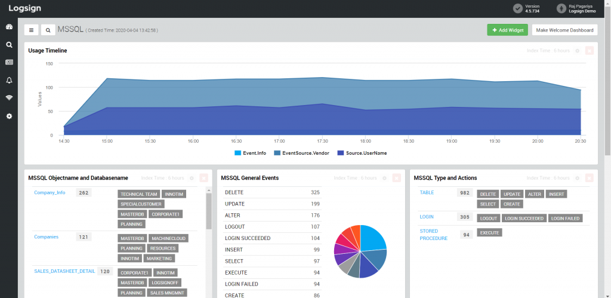Screen dimensions: 611x298
Task: Open the Companies link
Action: [x=46, y=236]
